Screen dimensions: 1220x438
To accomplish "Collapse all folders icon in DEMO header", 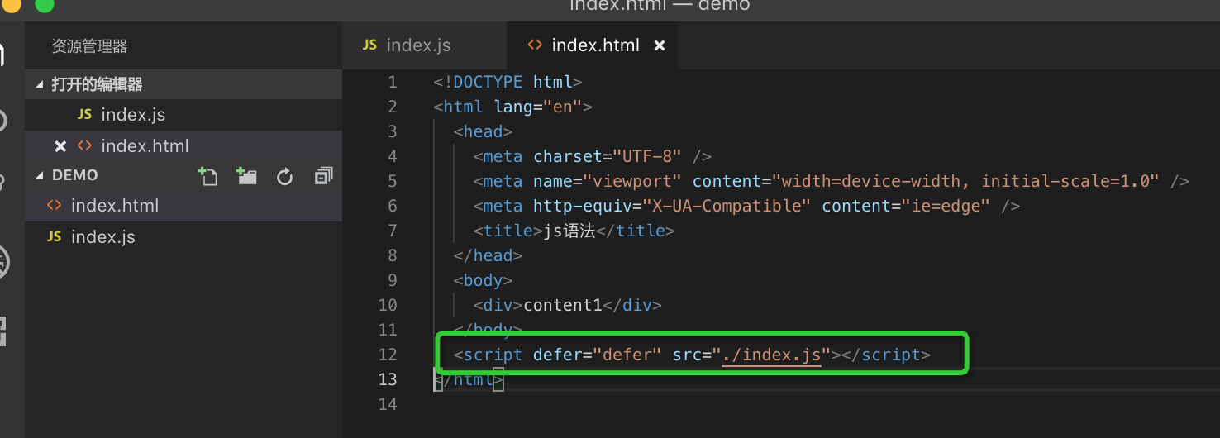I will point(324,175).
